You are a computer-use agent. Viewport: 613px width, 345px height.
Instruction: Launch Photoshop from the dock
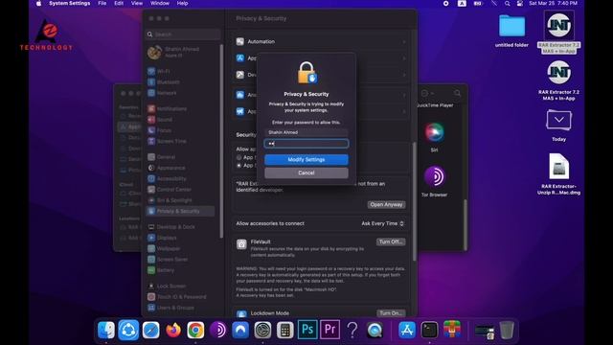pos(307,330)
